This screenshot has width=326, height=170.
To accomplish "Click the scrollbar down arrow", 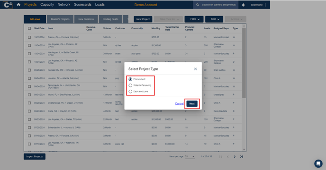I will click(244, 149).
